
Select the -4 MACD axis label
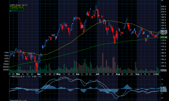pos(162,98)
